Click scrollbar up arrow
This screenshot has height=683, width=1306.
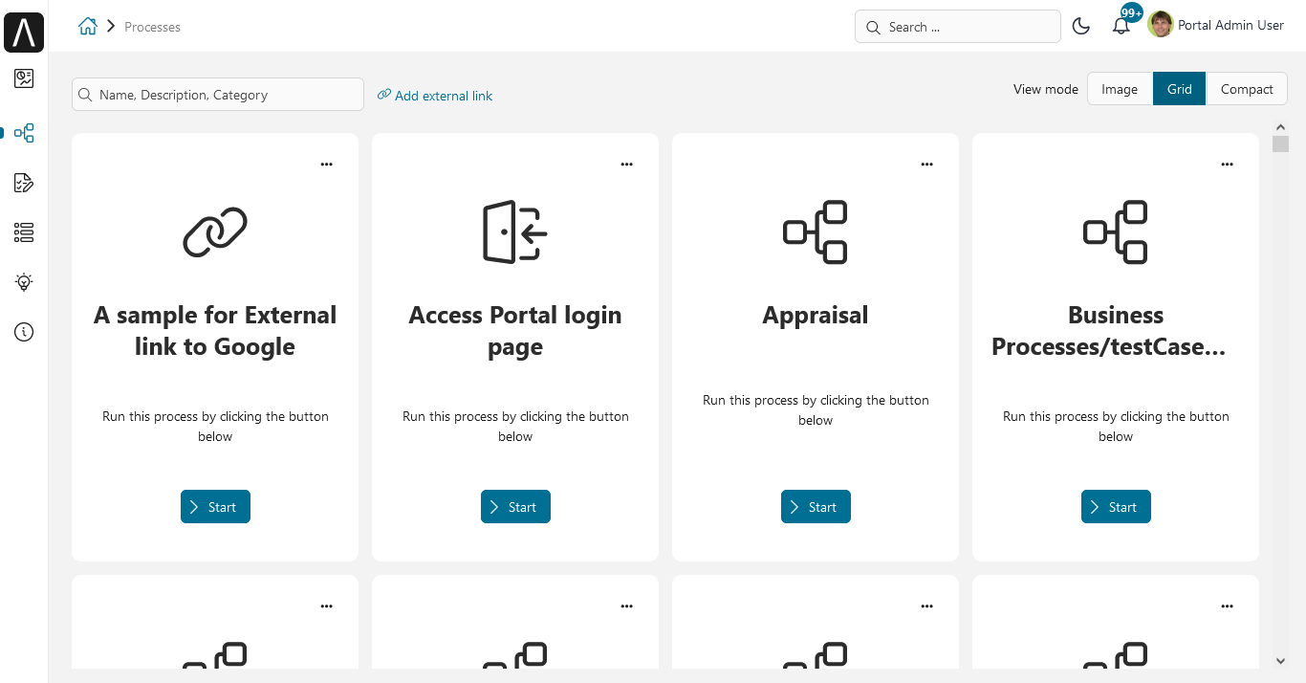(x=1280, y=127)
